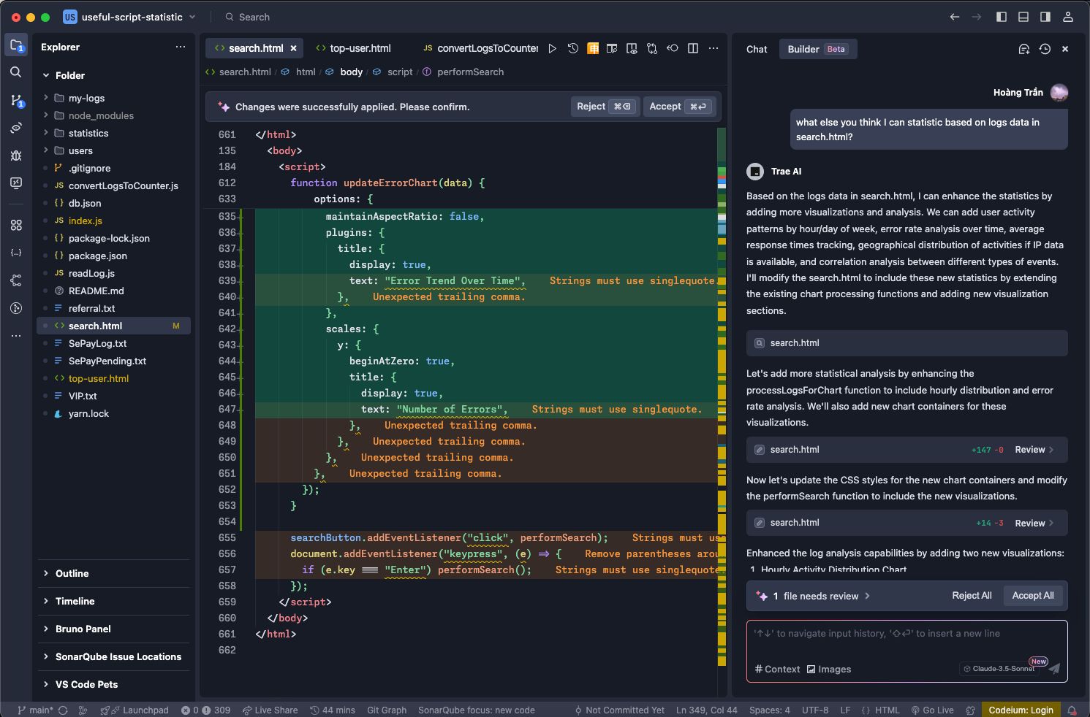Open the title bar Search field
The height and width of the screenshot is (717, 1090).
pyautogui.click(x=248, y=17)
